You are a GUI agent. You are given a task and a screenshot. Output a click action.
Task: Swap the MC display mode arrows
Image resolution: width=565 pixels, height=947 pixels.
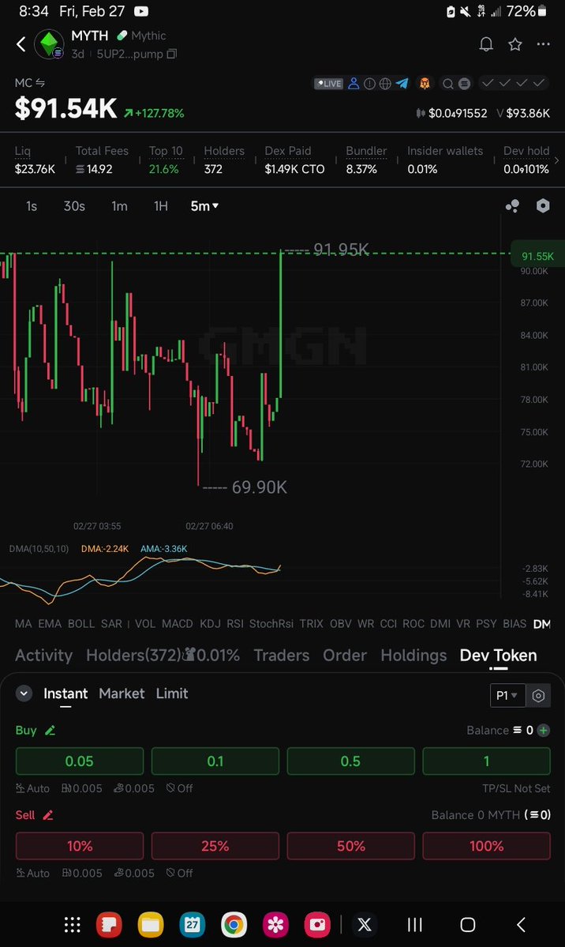coord(39,84)
